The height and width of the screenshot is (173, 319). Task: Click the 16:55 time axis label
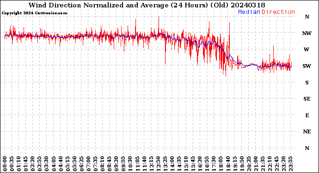click(x=207, y=164)
